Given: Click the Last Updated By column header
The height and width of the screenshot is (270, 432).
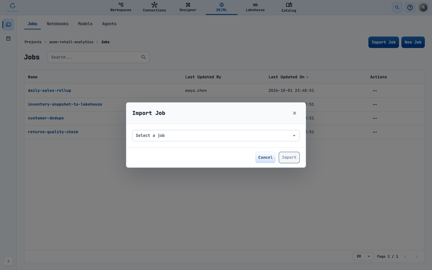Looking at the screenshot, I should click(x=203, y=77).
